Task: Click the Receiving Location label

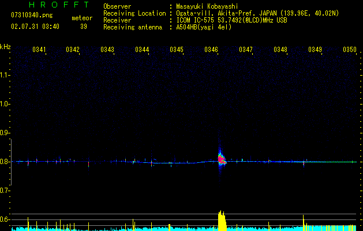Action: pos(134,13)
